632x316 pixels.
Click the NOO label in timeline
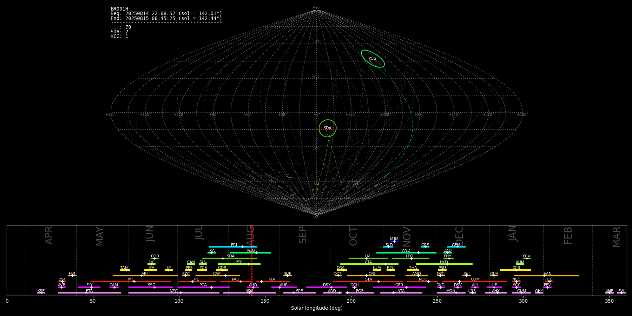tap(423, 279)
